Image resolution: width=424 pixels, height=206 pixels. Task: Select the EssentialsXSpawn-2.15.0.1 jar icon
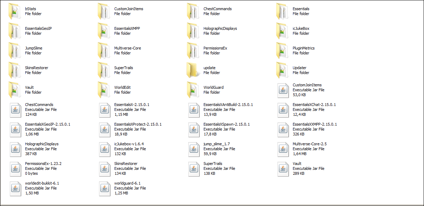pyautogui.click(x=194, y=129)
